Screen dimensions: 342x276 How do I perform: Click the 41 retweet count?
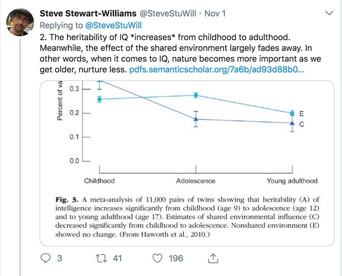117,258
